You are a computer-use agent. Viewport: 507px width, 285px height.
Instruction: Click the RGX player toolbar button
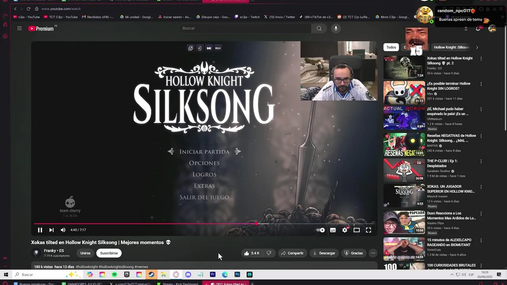[218, 48]
